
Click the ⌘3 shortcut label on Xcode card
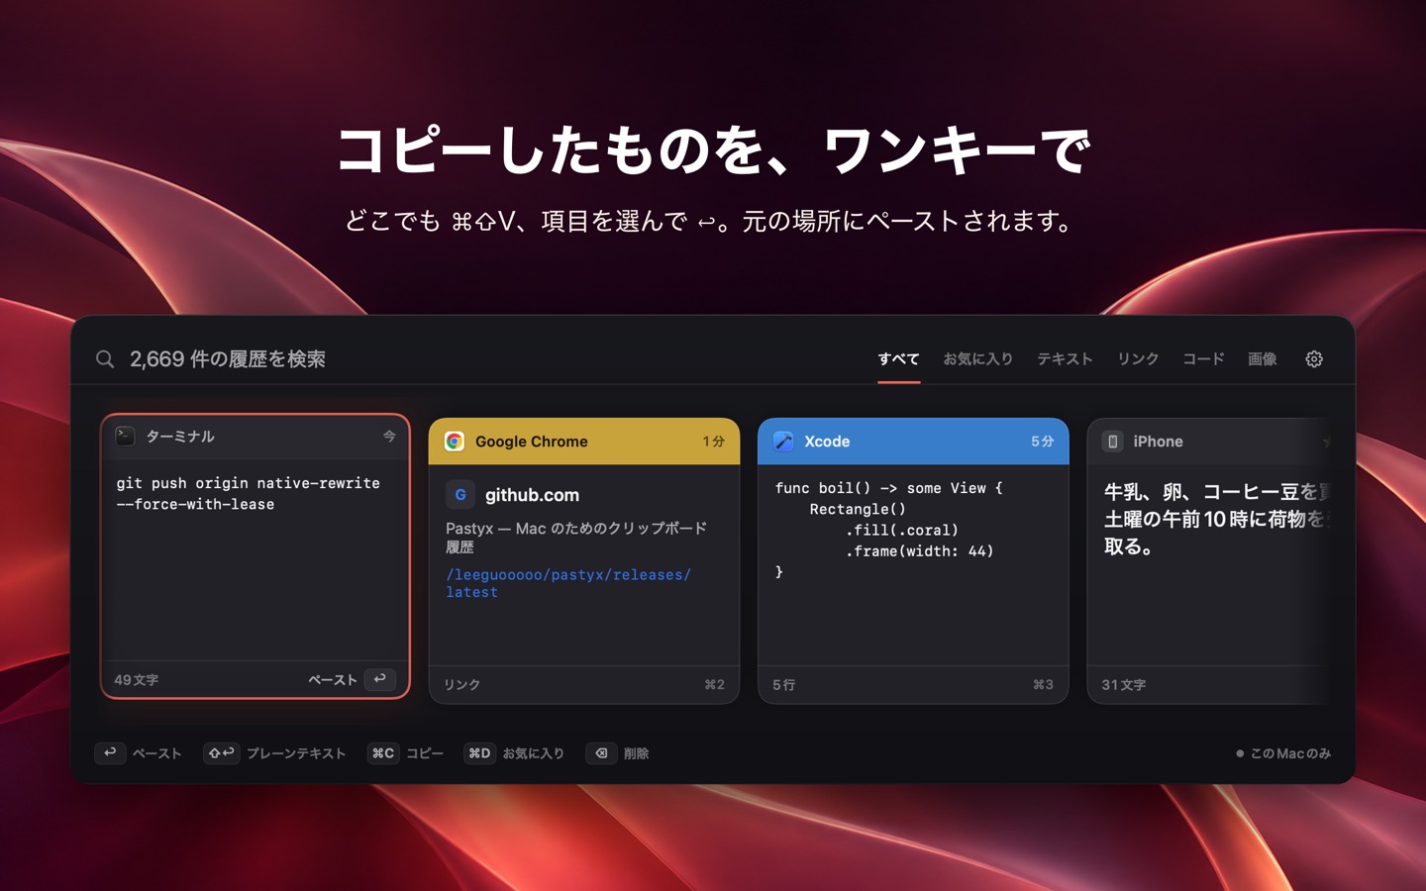click(x=1043, y=684)
